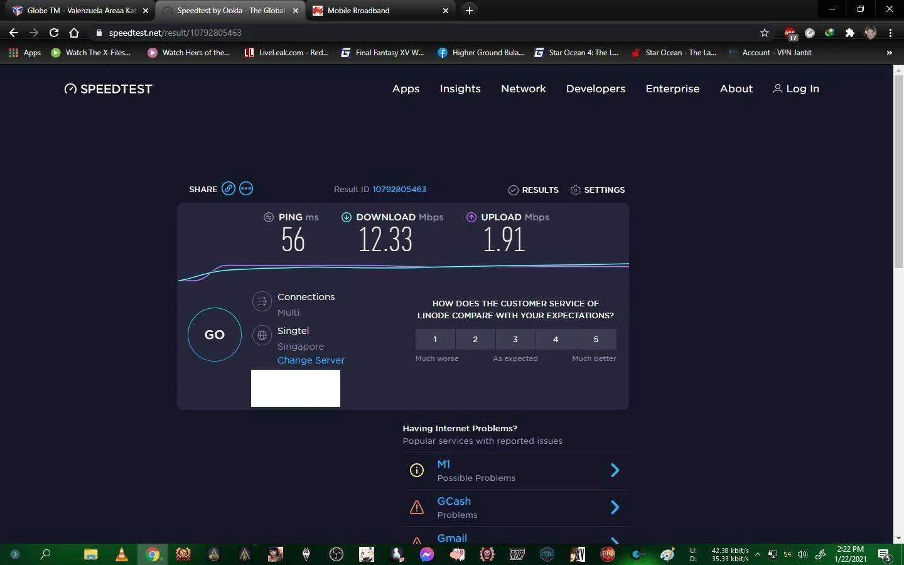Open the Insights menu
The width and height of the screenshot is (904, 565).
(x=460, y=89)
